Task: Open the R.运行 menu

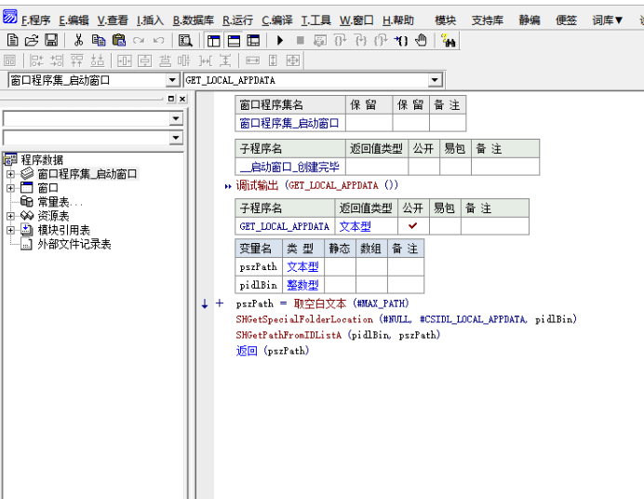Action: point(237,20)
